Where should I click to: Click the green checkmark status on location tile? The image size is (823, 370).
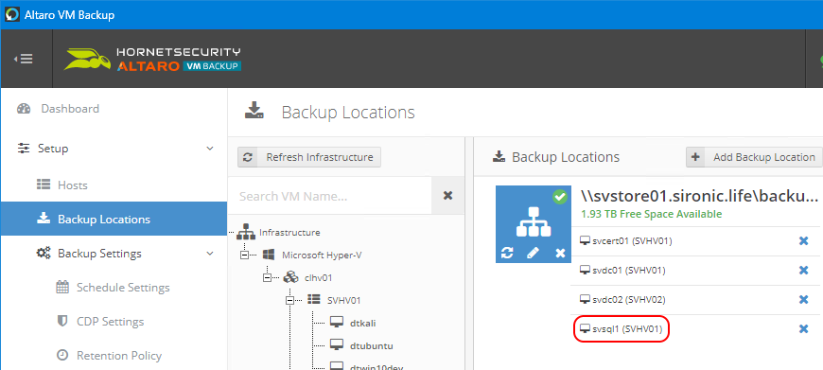[x=560, y=198]
